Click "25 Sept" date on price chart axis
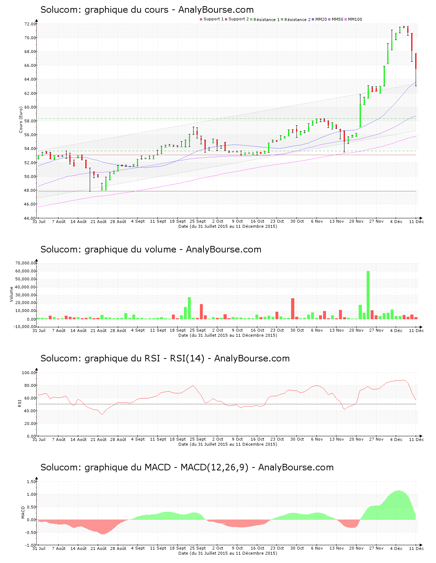Image resolution: width=436 pixels, height=563 pixels. [198, 221]
